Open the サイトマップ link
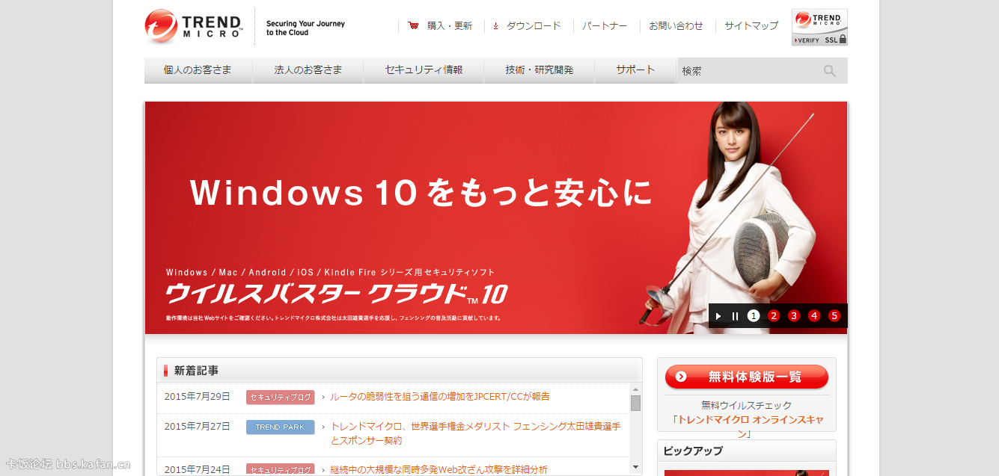The height and width of the screenshot is (476, 999). coord(751,26)
